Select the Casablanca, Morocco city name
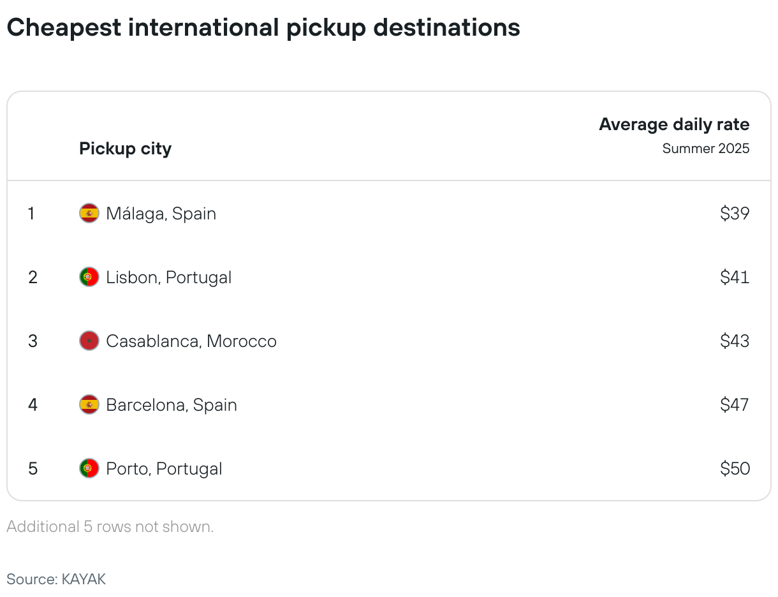This screenshot has height=597, width=778. point(191,341)
